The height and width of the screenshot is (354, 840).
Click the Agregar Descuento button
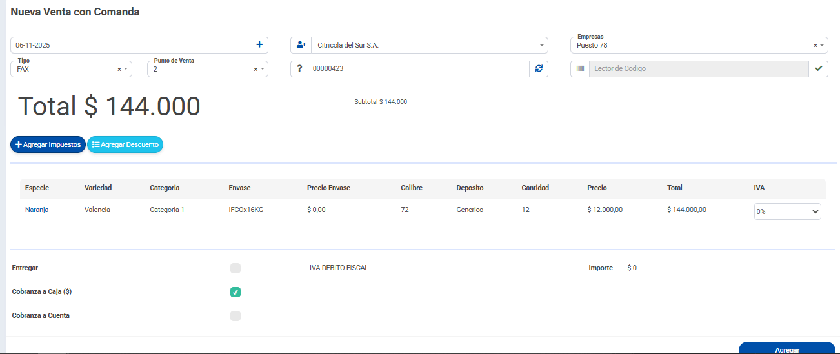125,145
